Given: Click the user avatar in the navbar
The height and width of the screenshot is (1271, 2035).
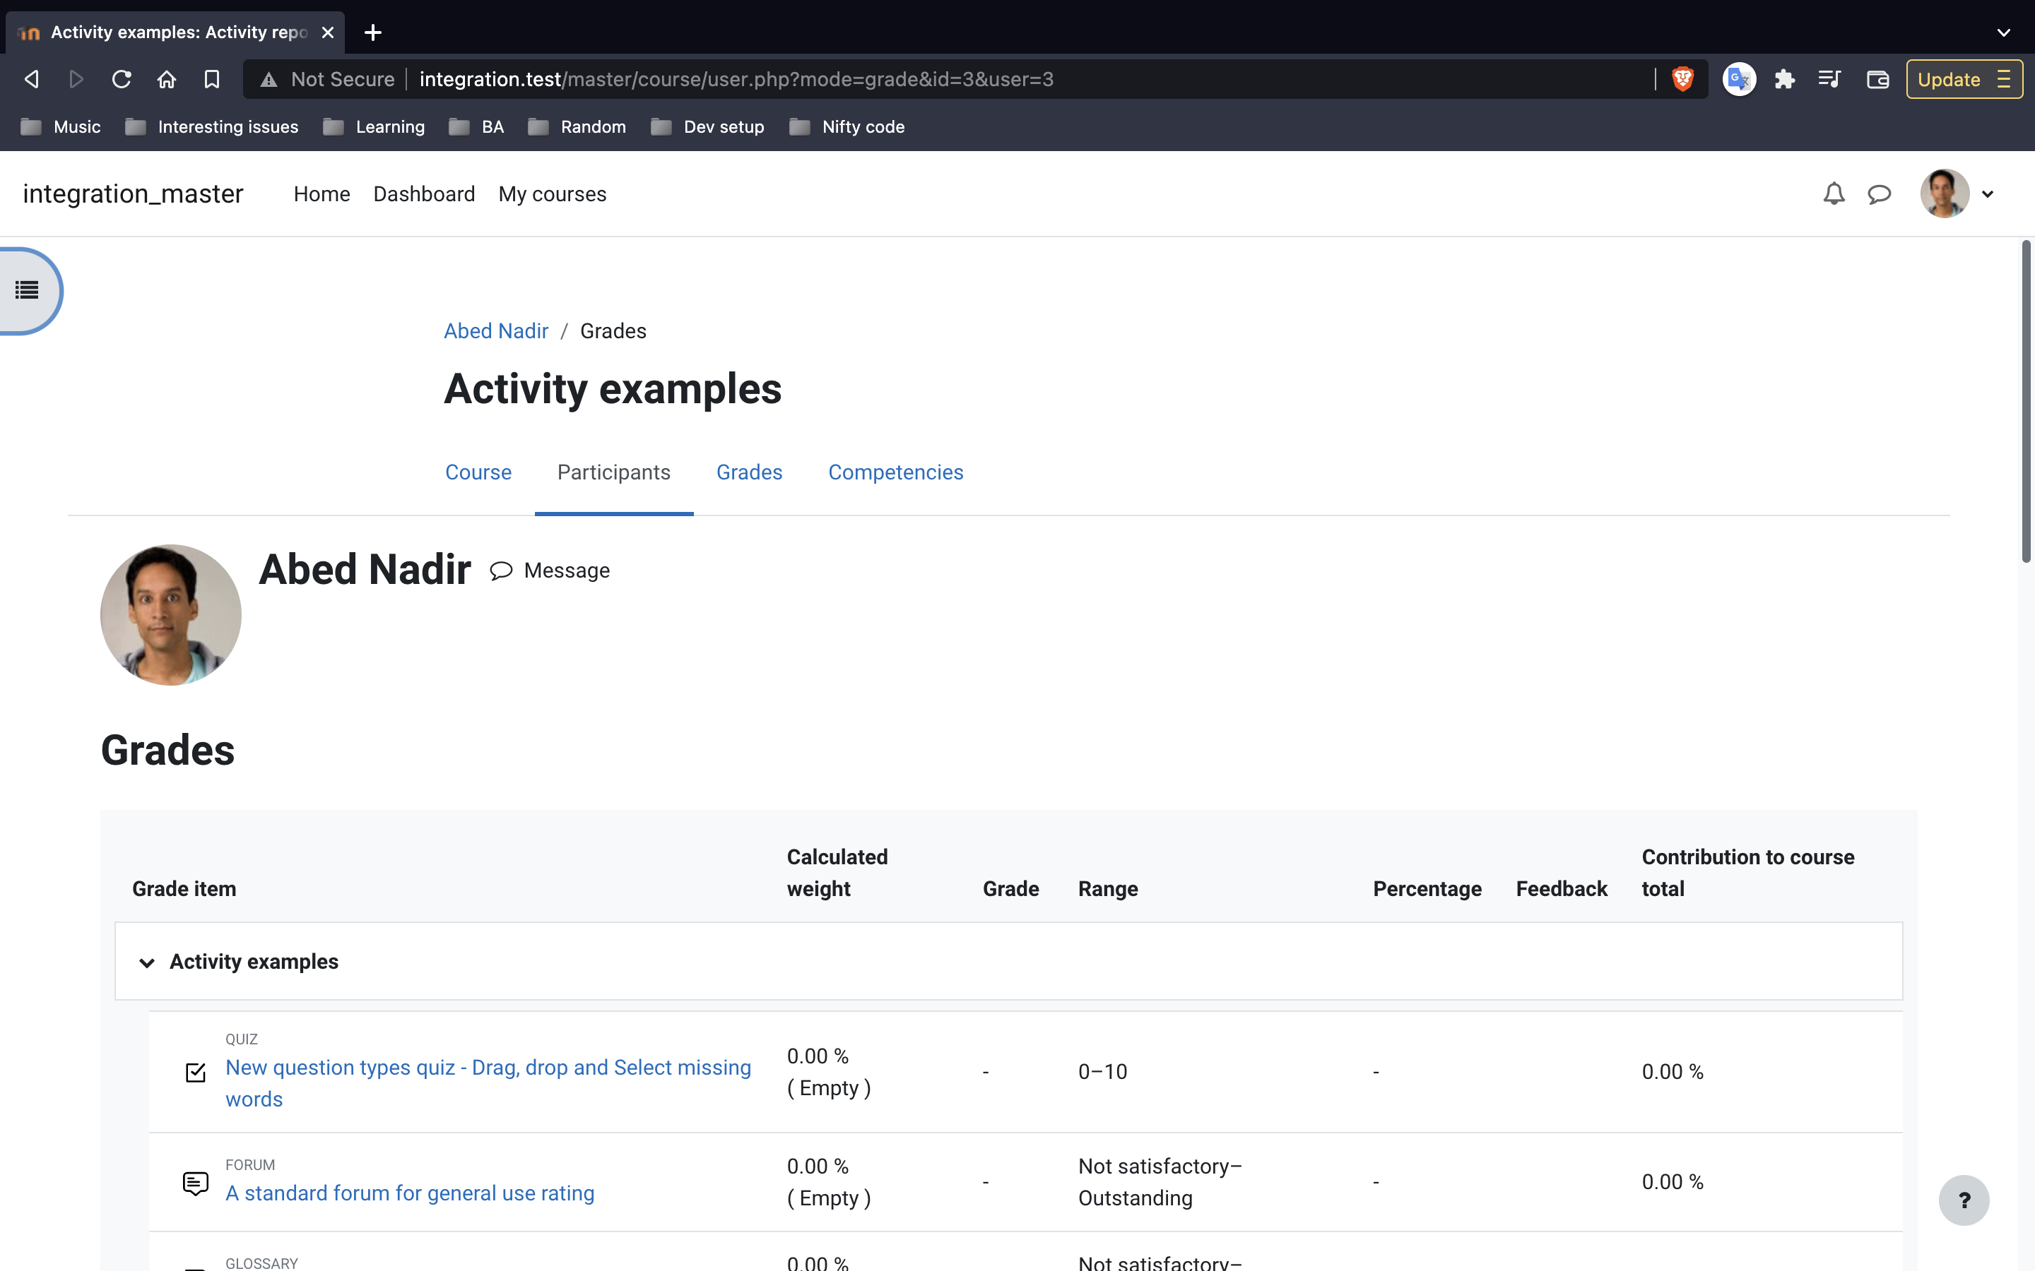Looking at the screenshot, I should tap(1944, 194).
